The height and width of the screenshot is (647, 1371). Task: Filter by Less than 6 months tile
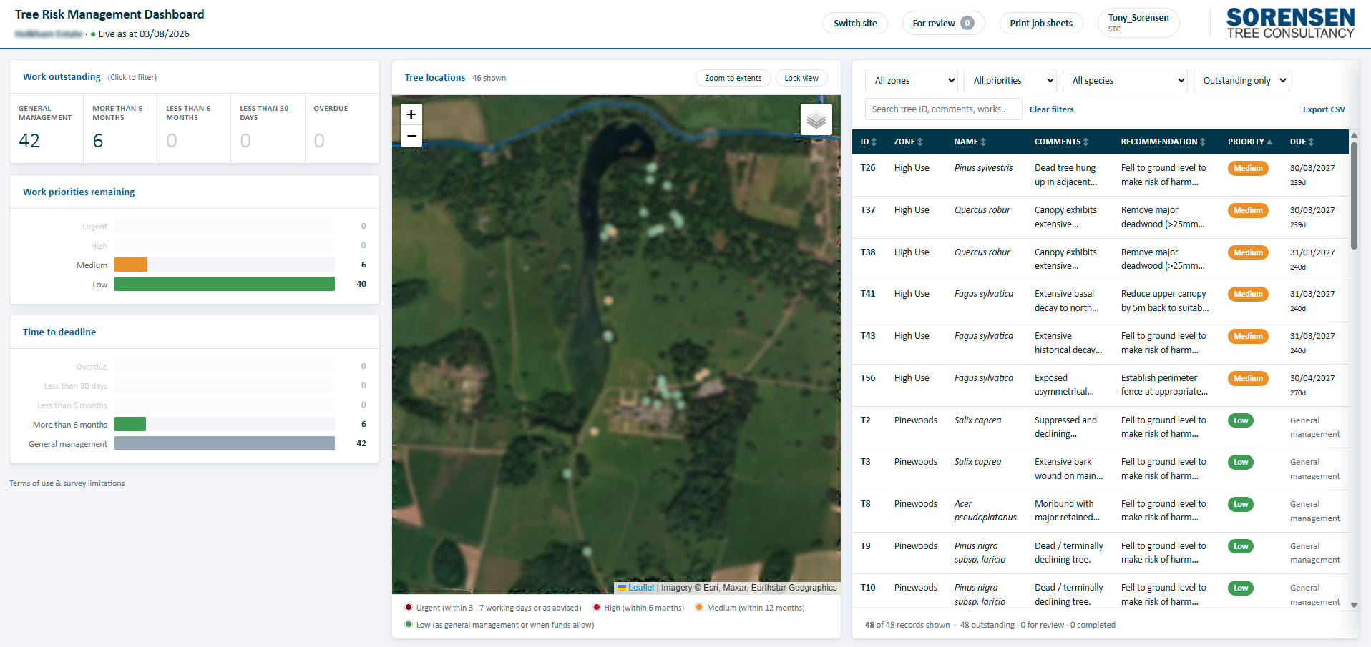[194, 128]
